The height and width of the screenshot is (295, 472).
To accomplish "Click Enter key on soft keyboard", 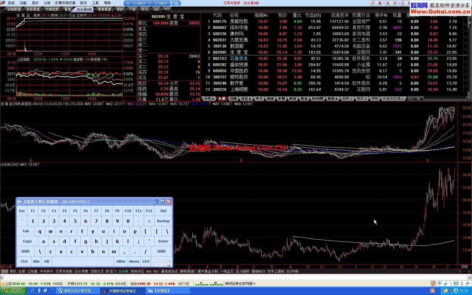I will point(163,241).
